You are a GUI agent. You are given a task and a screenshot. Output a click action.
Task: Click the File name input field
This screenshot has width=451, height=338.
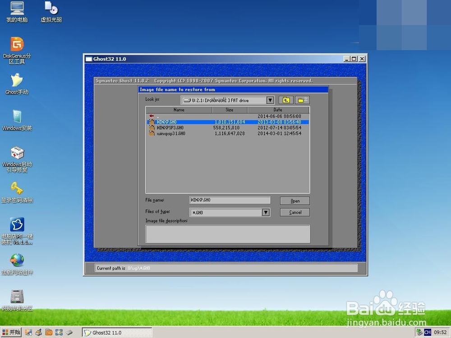(230, 200)
